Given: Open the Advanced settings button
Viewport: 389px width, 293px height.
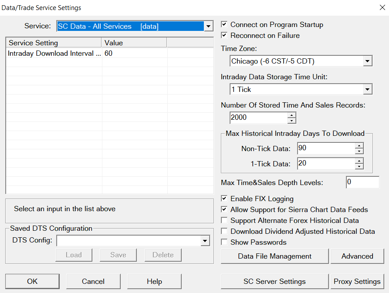Looking at the screenshot, I should tap(357, 256).
